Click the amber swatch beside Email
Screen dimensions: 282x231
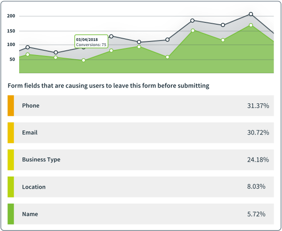11,133
